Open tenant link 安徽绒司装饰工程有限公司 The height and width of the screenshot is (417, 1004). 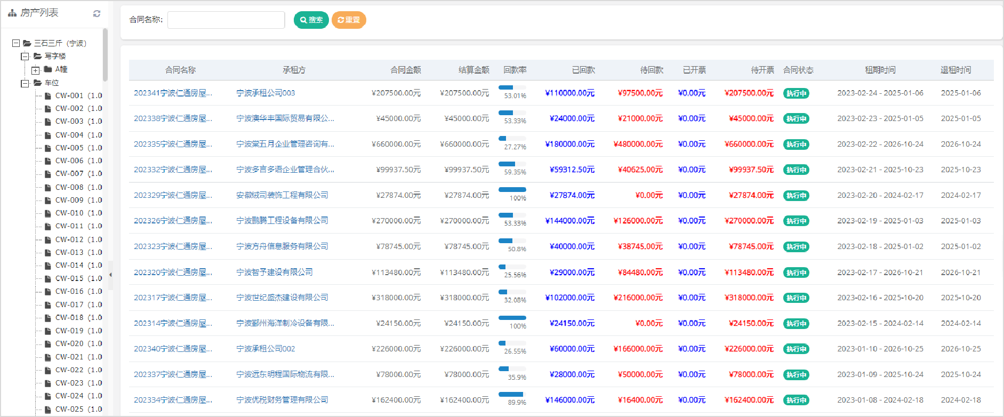[x=282, y=196]
